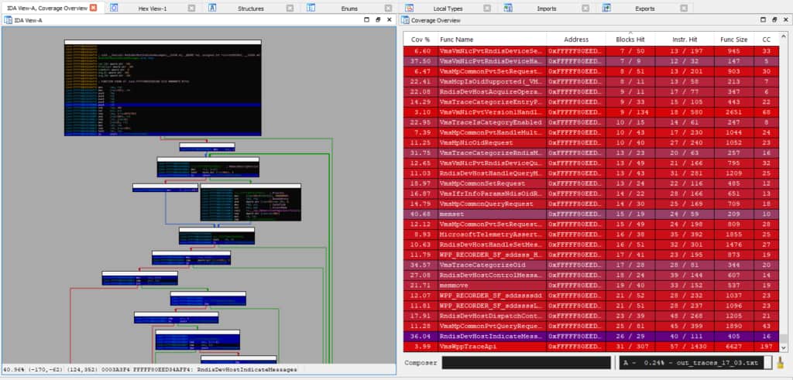Click the Composer input field
The image size is (793, 380).
(525, 364)
